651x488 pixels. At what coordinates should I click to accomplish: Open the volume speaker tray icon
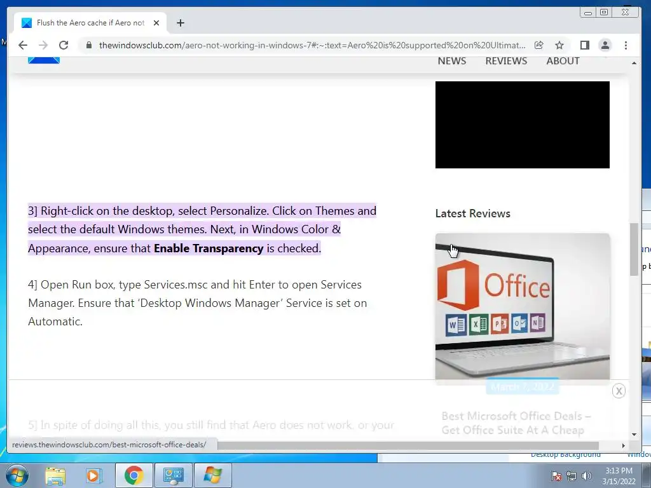586,476
